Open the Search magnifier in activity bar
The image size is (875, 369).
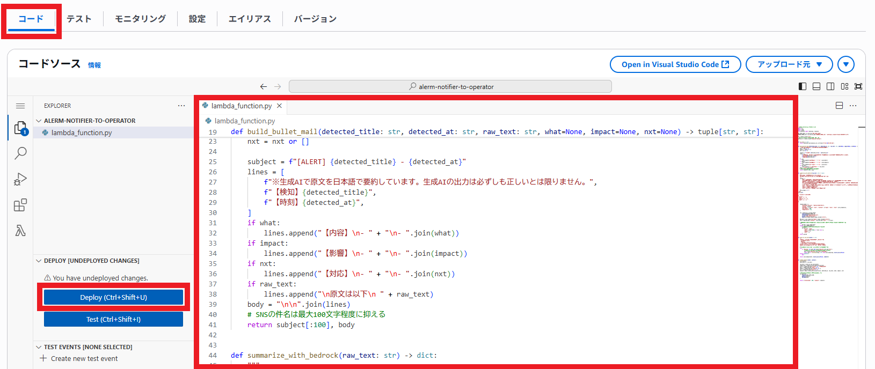pos(20,153)
